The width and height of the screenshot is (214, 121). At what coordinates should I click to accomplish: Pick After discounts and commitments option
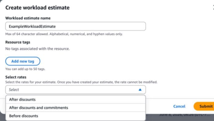(x=76, y=108)
